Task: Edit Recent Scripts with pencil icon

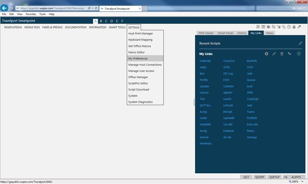Action: click(300, 43)
